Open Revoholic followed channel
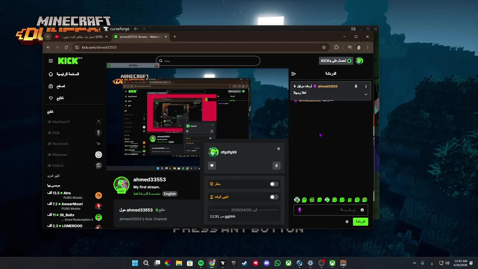 (x=75, y=143)
